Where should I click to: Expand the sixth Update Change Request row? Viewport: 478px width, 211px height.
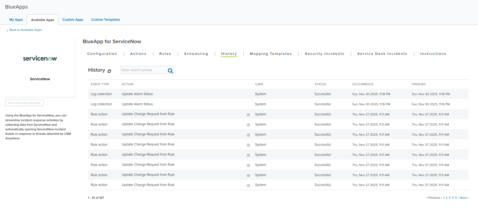pos(248,165)
